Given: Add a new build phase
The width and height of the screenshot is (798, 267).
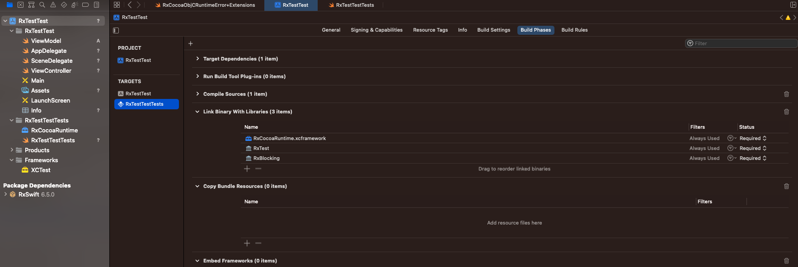Looking at the screenshot, I should pyautogui.click(x=191, y=44).
